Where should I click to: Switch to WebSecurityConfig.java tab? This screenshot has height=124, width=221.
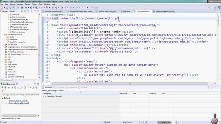(107, 11)
